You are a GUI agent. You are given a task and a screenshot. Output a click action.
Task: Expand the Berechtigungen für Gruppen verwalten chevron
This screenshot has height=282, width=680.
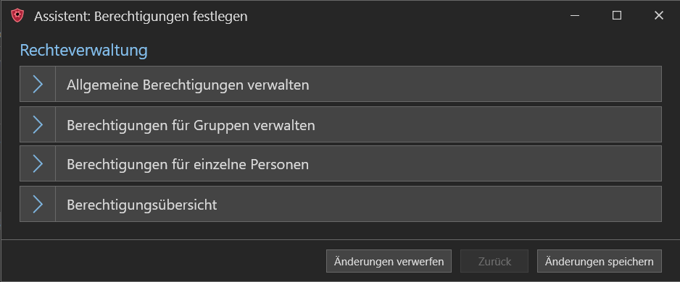coord(38,124)
